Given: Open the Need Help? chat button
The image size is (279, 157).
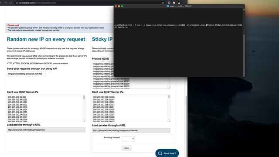Looking at the screenshot, I should point(167,153).
